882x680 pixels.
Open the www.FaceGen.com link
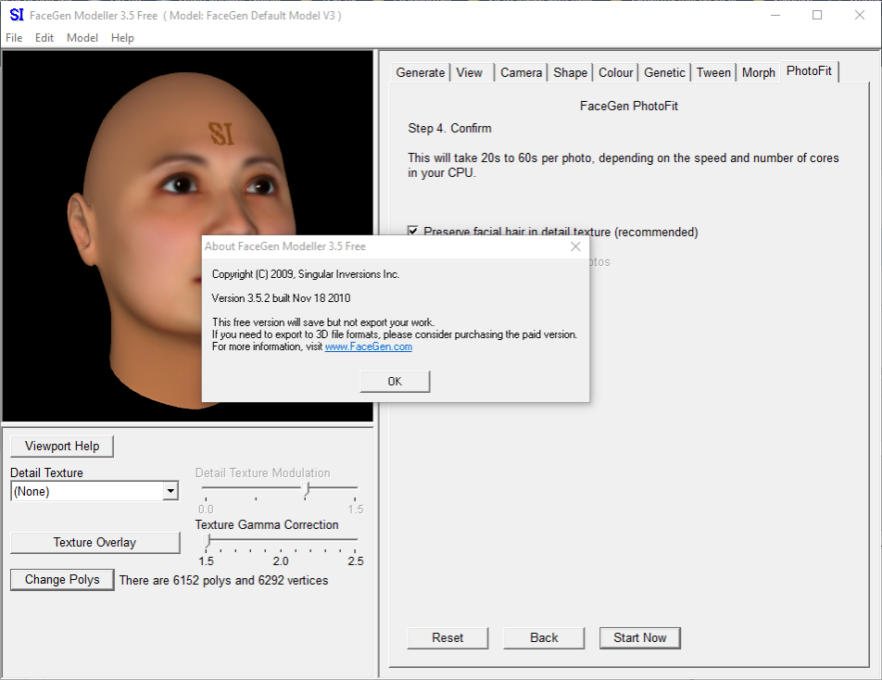click(368, 346)
